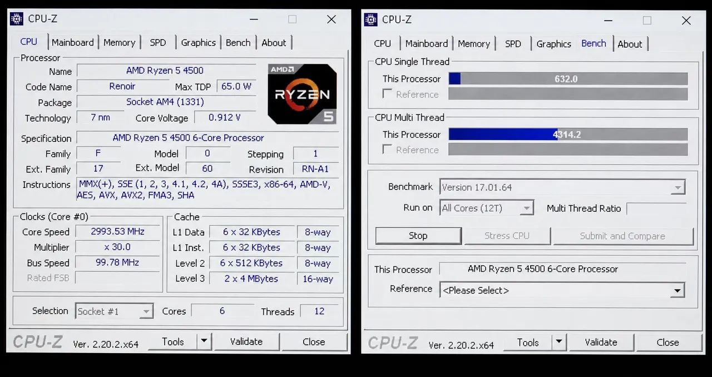Click single thread This Processor score bar

coord(568,79)
